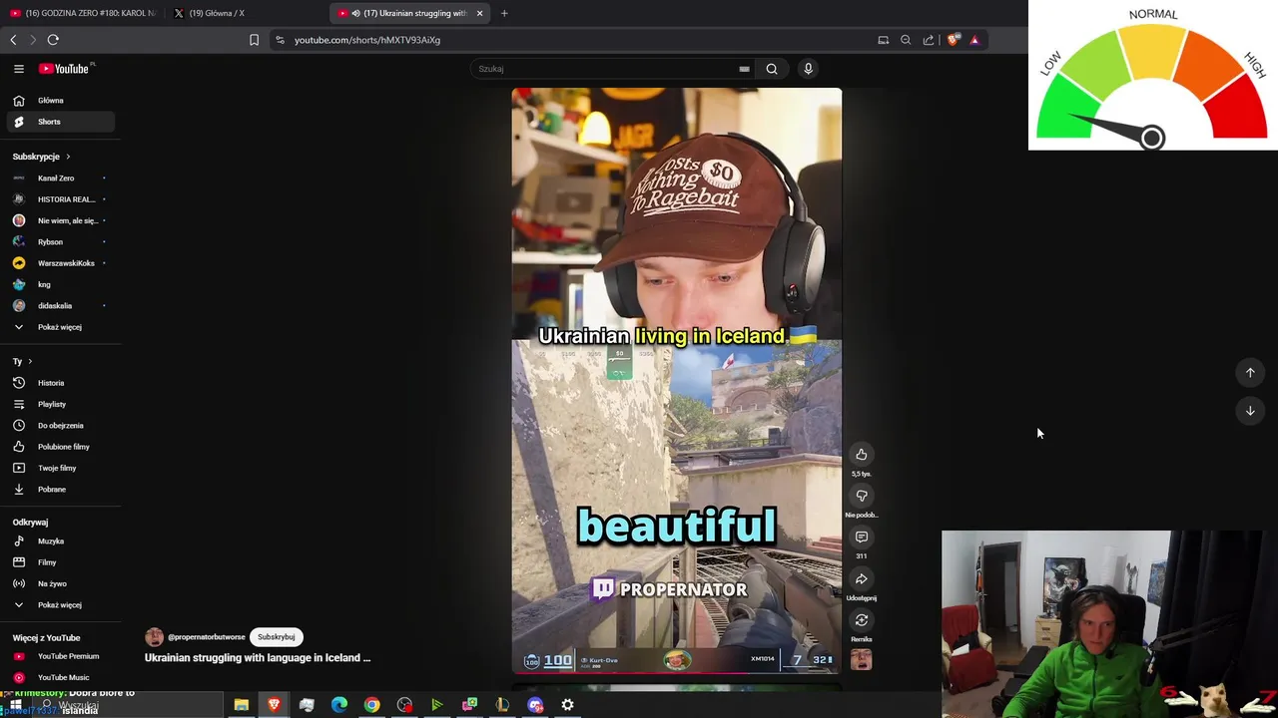Click the share icon in the address bar

[x=929, y=40]
